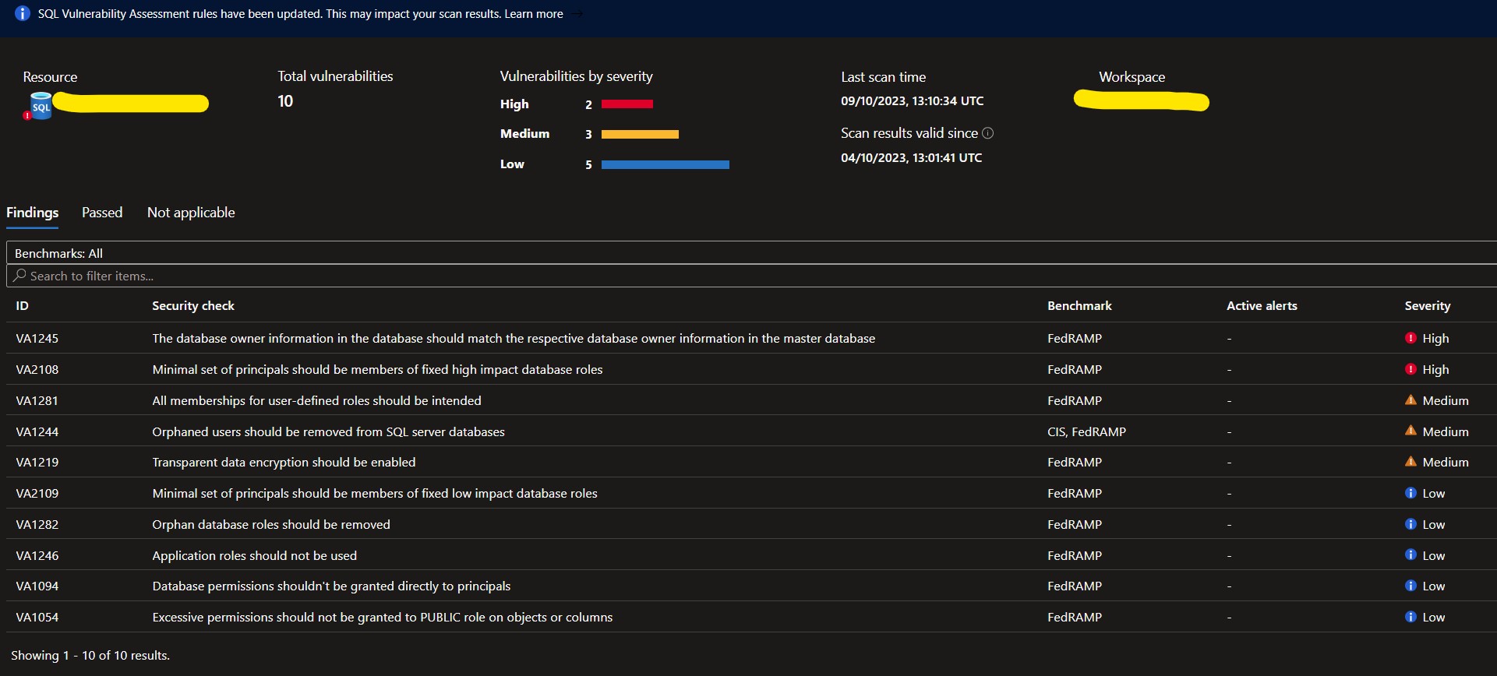Screen dimensions: 1497x676
Task: Click the Medium warning icon for VA1244
Action: (x=1410, y=431)
